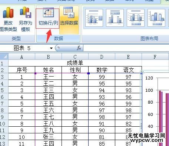Click sequence number cell 6

21,110
